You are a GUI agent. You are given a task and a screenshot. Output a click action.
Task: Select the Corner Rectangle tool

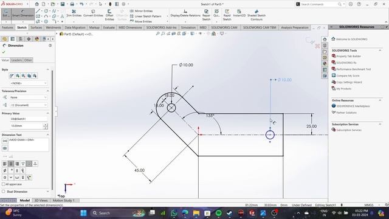click(x=38, y=16)
